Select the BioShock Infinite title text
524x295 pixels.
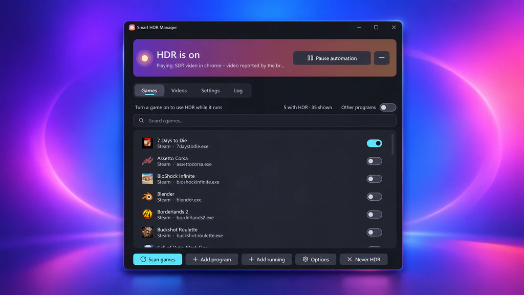[x=176, y=176]
